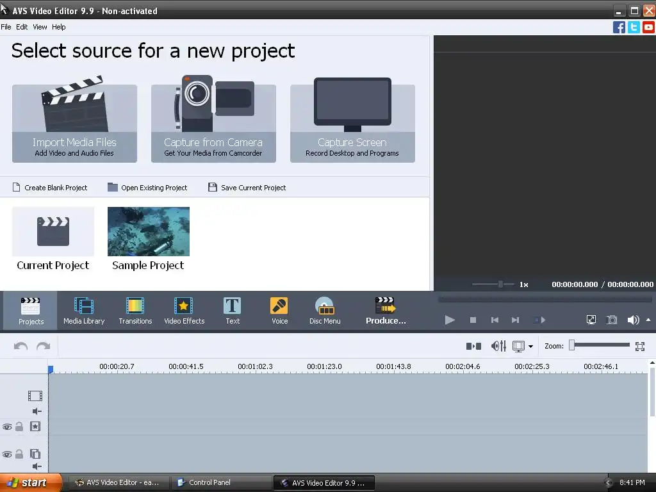Take a snapshot of preview
This screenshot has height=492, width=656.
click(x=612, y=320)
